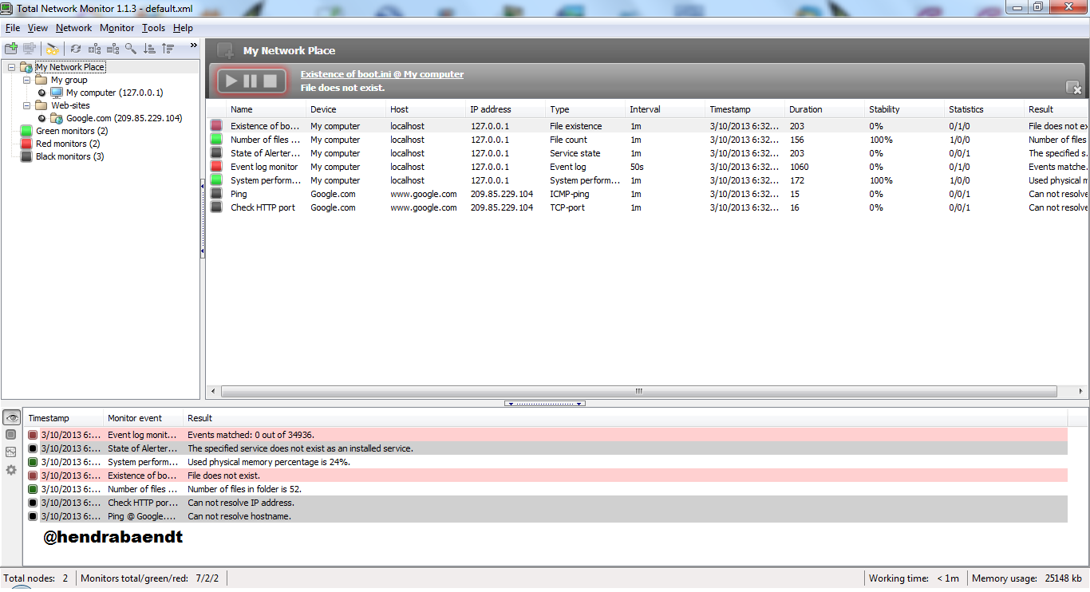Launch the network scan wizard wand
Viewport: 1090px width, 592px height.
click(x=51, y=49)
